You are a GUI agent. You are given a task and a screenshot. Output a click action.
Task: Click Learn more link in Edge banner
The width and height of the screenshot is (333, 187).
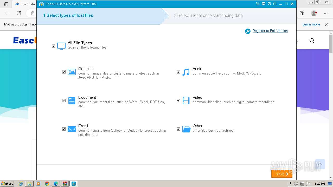coord(311,24)
